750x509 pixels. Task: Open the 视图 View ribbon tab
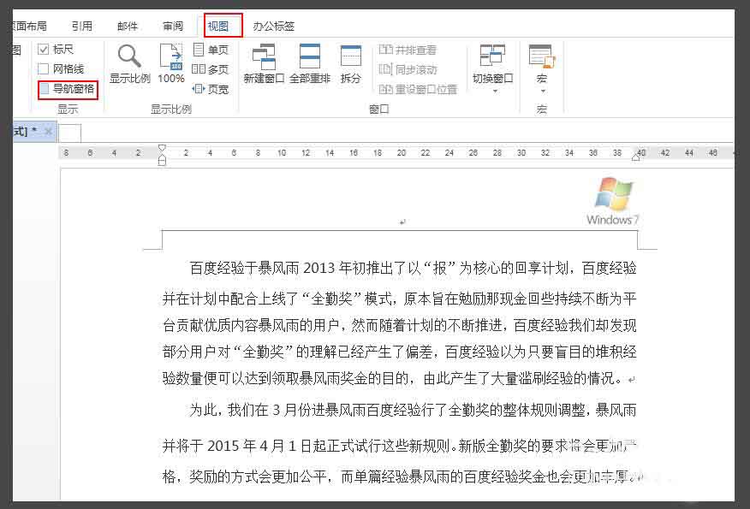coord(218,26)
